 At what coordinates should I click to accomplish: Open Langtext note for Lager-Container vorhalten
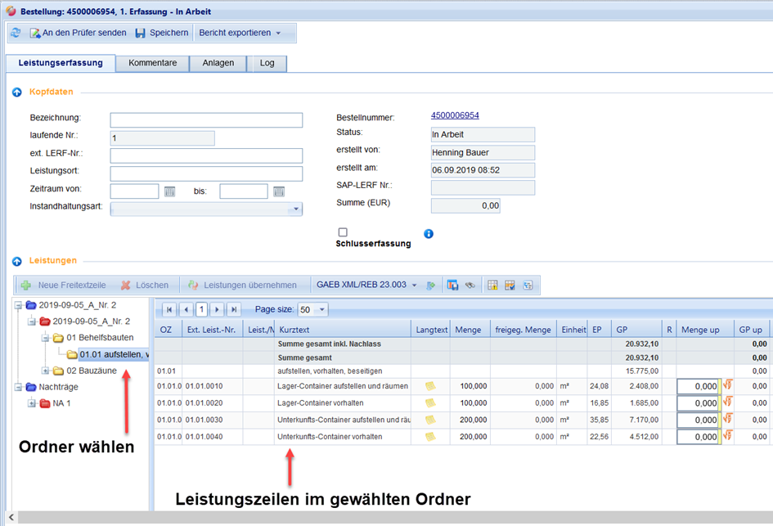(x=429, y=403)
